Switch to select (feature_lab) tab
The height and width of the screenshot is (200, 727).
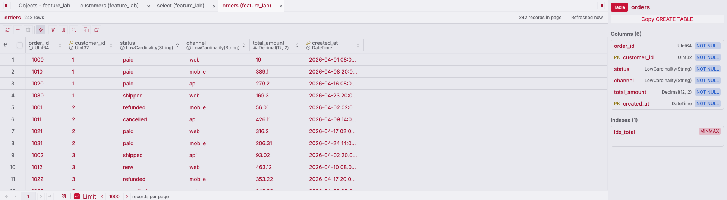point(180,6)
